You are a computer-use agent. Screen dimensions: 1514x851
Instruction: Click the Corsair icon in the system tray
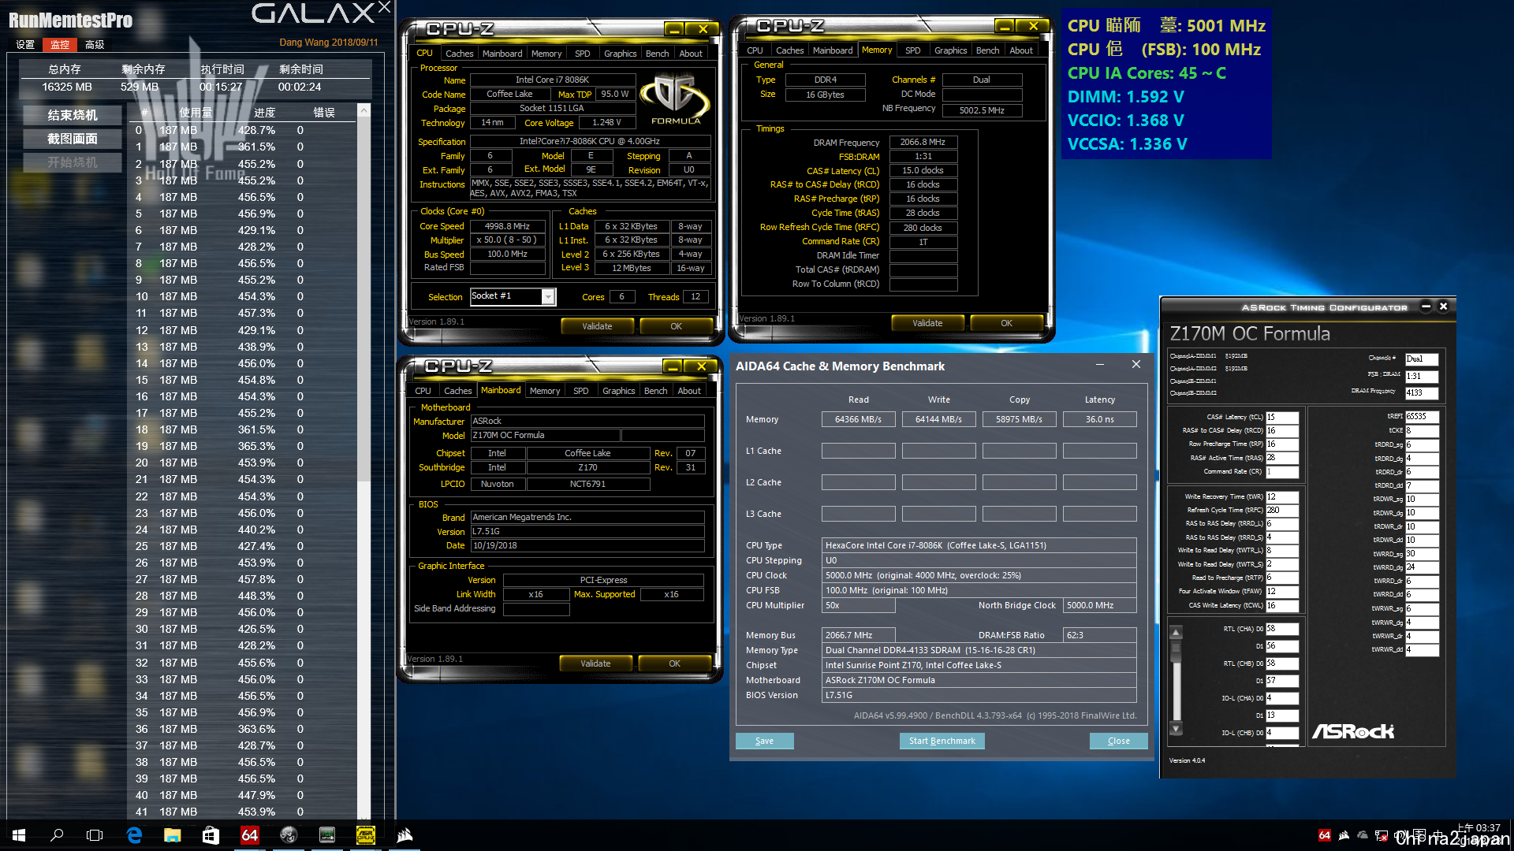[1344, 835]
